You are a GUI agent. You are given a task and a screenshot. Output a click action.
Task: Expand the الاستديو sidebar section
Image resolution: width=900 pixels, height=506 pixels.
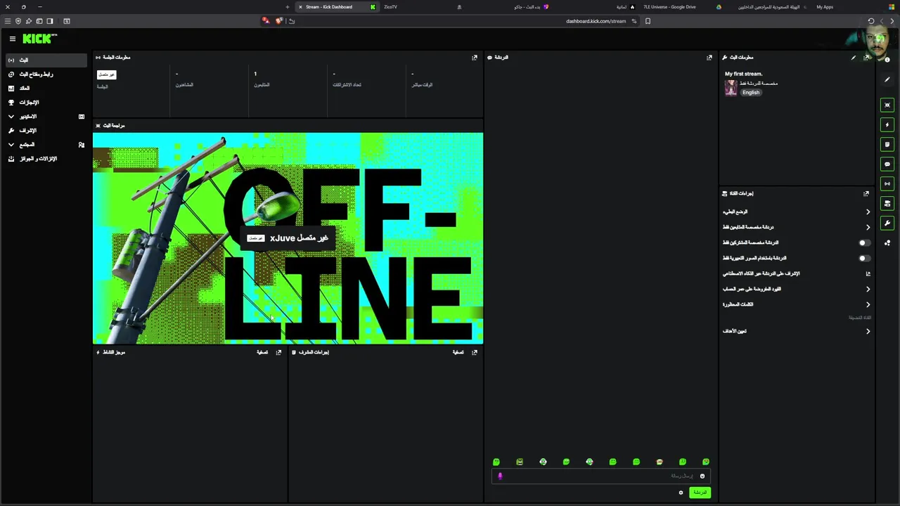click(46, 116)
